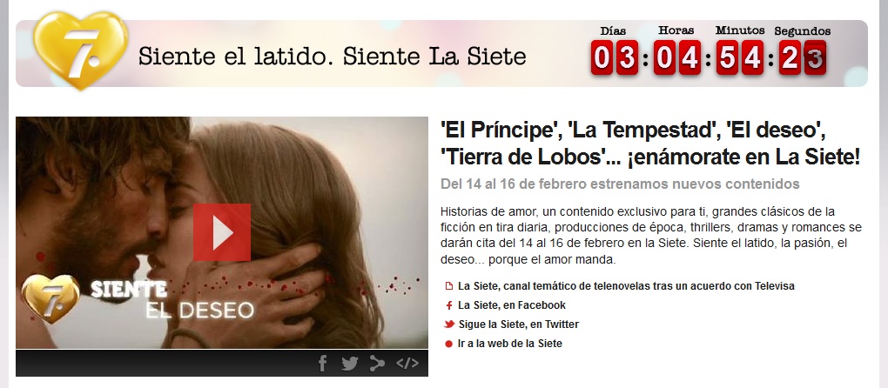Open 'Ir a la web de la Siete' link
This screenshot has width=888, height=388.
[509, 344]
